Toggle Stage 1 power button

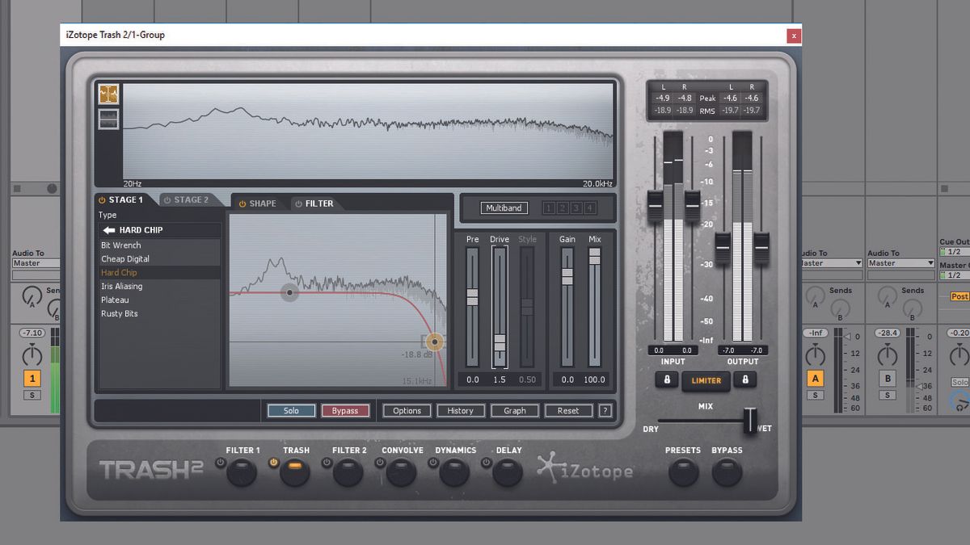click(101, 199)
